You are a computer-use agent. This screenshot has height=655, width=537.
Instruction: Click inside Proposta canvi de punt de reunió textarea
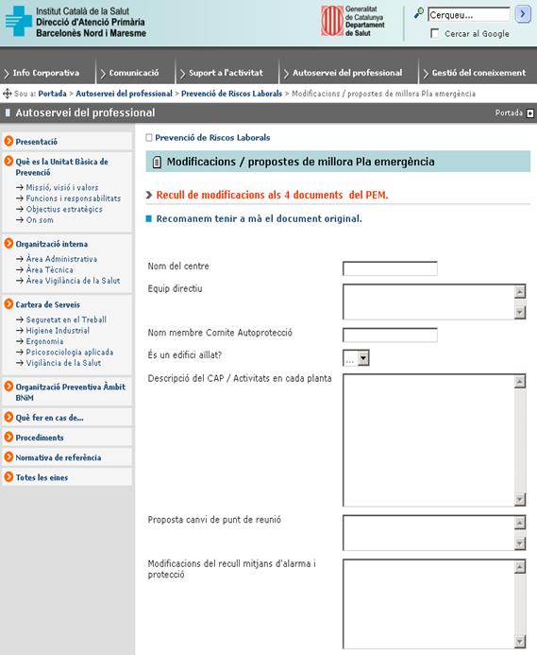point(428,533)
